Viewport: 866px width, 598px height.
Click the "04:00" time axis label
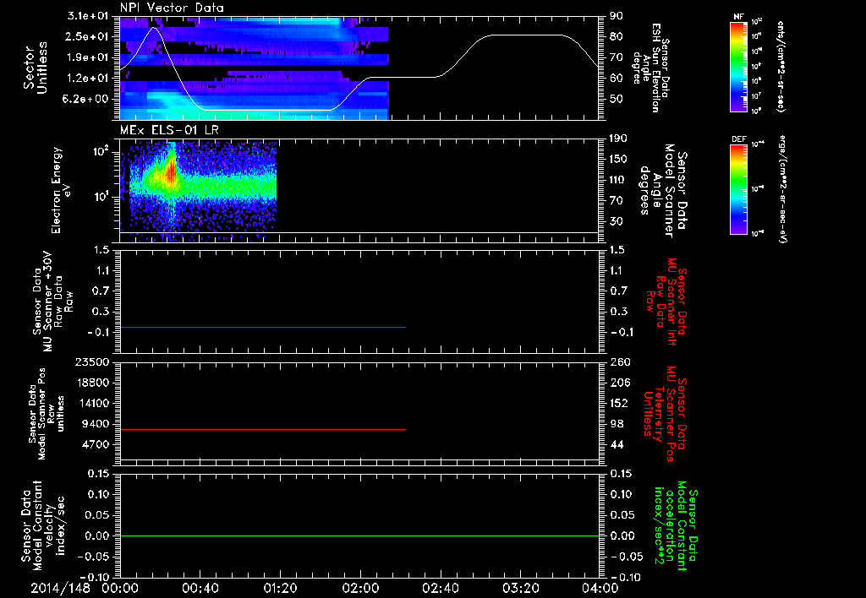[600, 588]
